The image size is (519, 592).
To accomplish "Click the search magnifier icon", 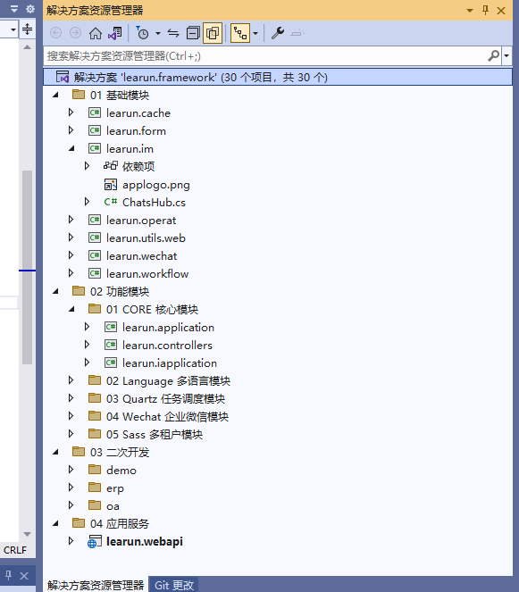I will click(493, 56).
